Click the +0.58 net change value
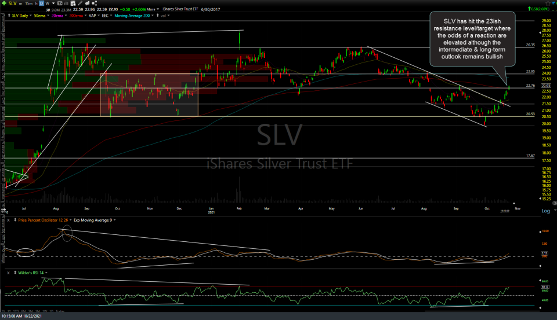This screenshot has height=320, width=557. 125,9
